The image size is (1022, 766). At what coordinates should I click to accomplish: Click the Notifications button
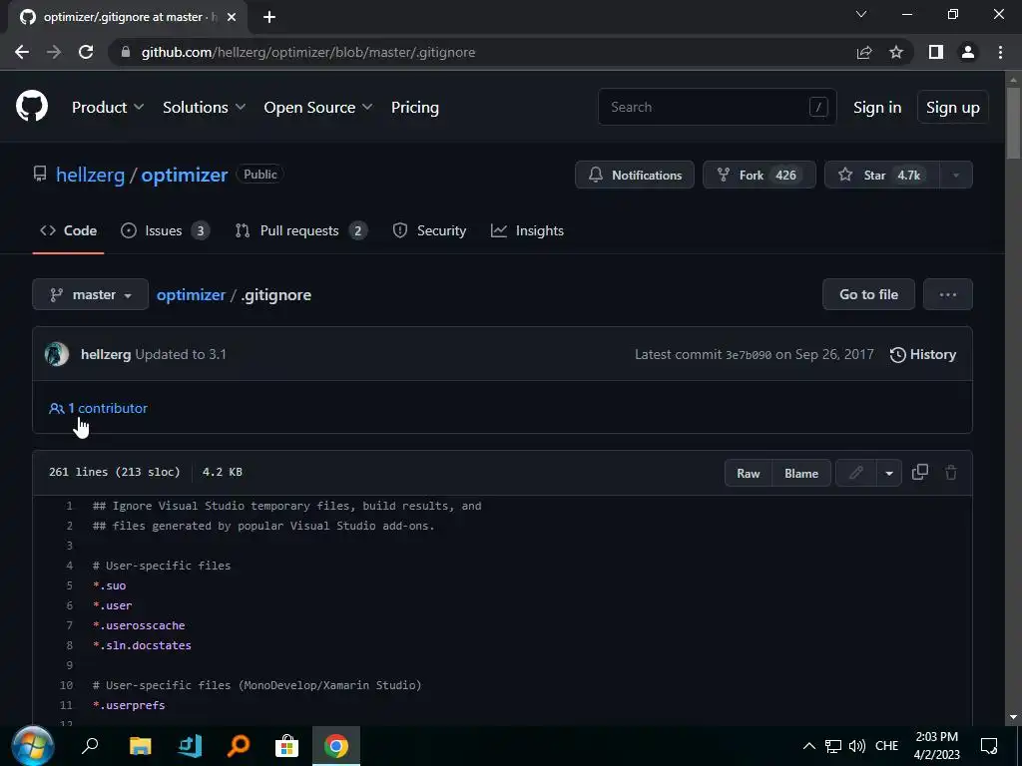(x=634, y=175)
